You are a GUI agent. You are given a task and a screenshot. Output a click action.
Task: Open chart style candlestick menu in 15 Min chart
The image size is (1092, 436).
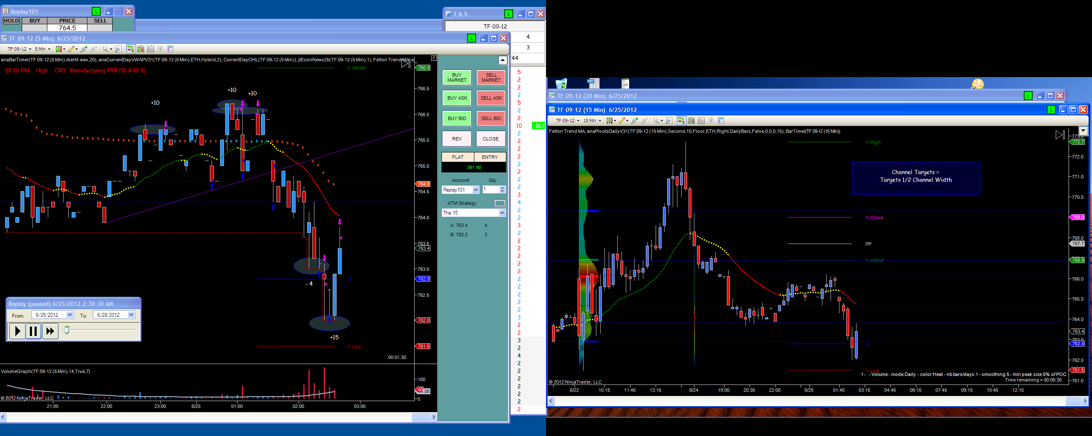tap(611, 120)
